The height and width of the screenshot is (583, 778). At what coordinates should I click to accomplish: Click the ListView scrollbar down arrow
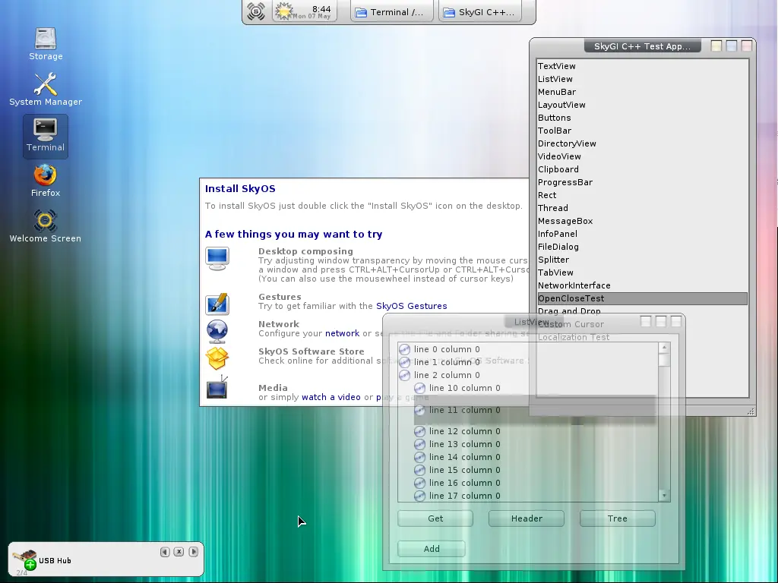[x=664, y=496]
